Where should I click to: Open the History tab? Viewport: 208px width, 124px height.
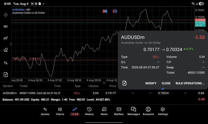[x=89, y=111]
